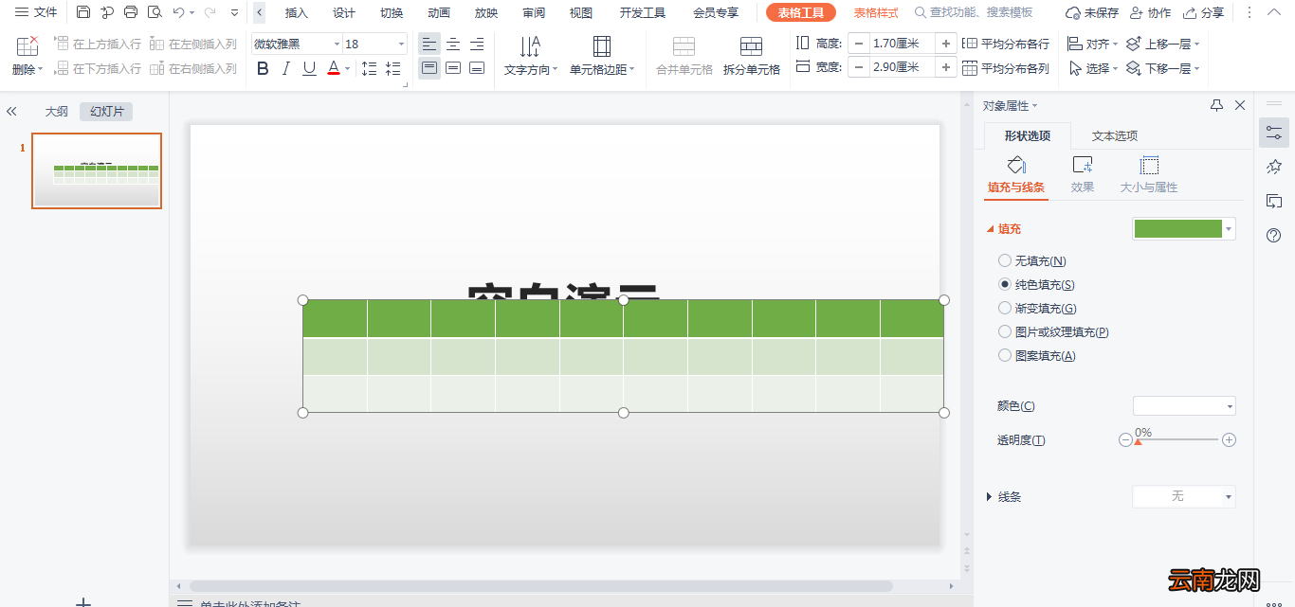The height and width of the screenshot is (607, 1295).
Task: Choose 渐变填充 gradient fill option
Action: (x=1005, y=308)
